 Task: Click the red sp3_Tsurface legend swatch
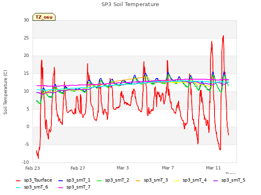click(18, 180)
